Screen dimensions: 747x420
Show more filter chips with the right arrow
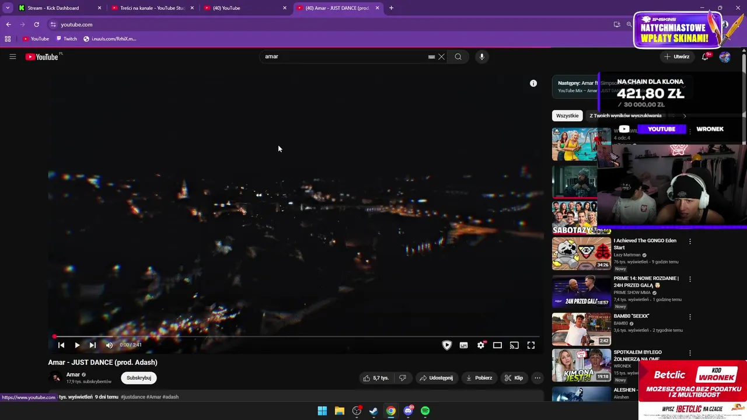(x=685, y=116)
